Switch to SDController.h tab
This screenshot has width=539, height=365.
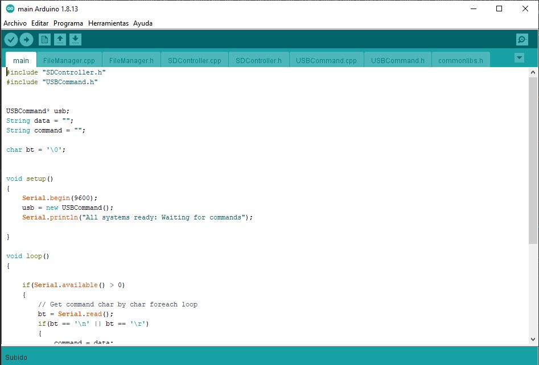pyautogui.click(x=258, y=60)
